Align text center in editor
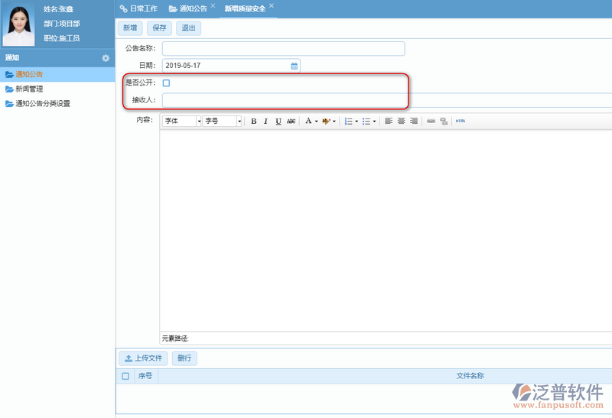 click(401, 122)
